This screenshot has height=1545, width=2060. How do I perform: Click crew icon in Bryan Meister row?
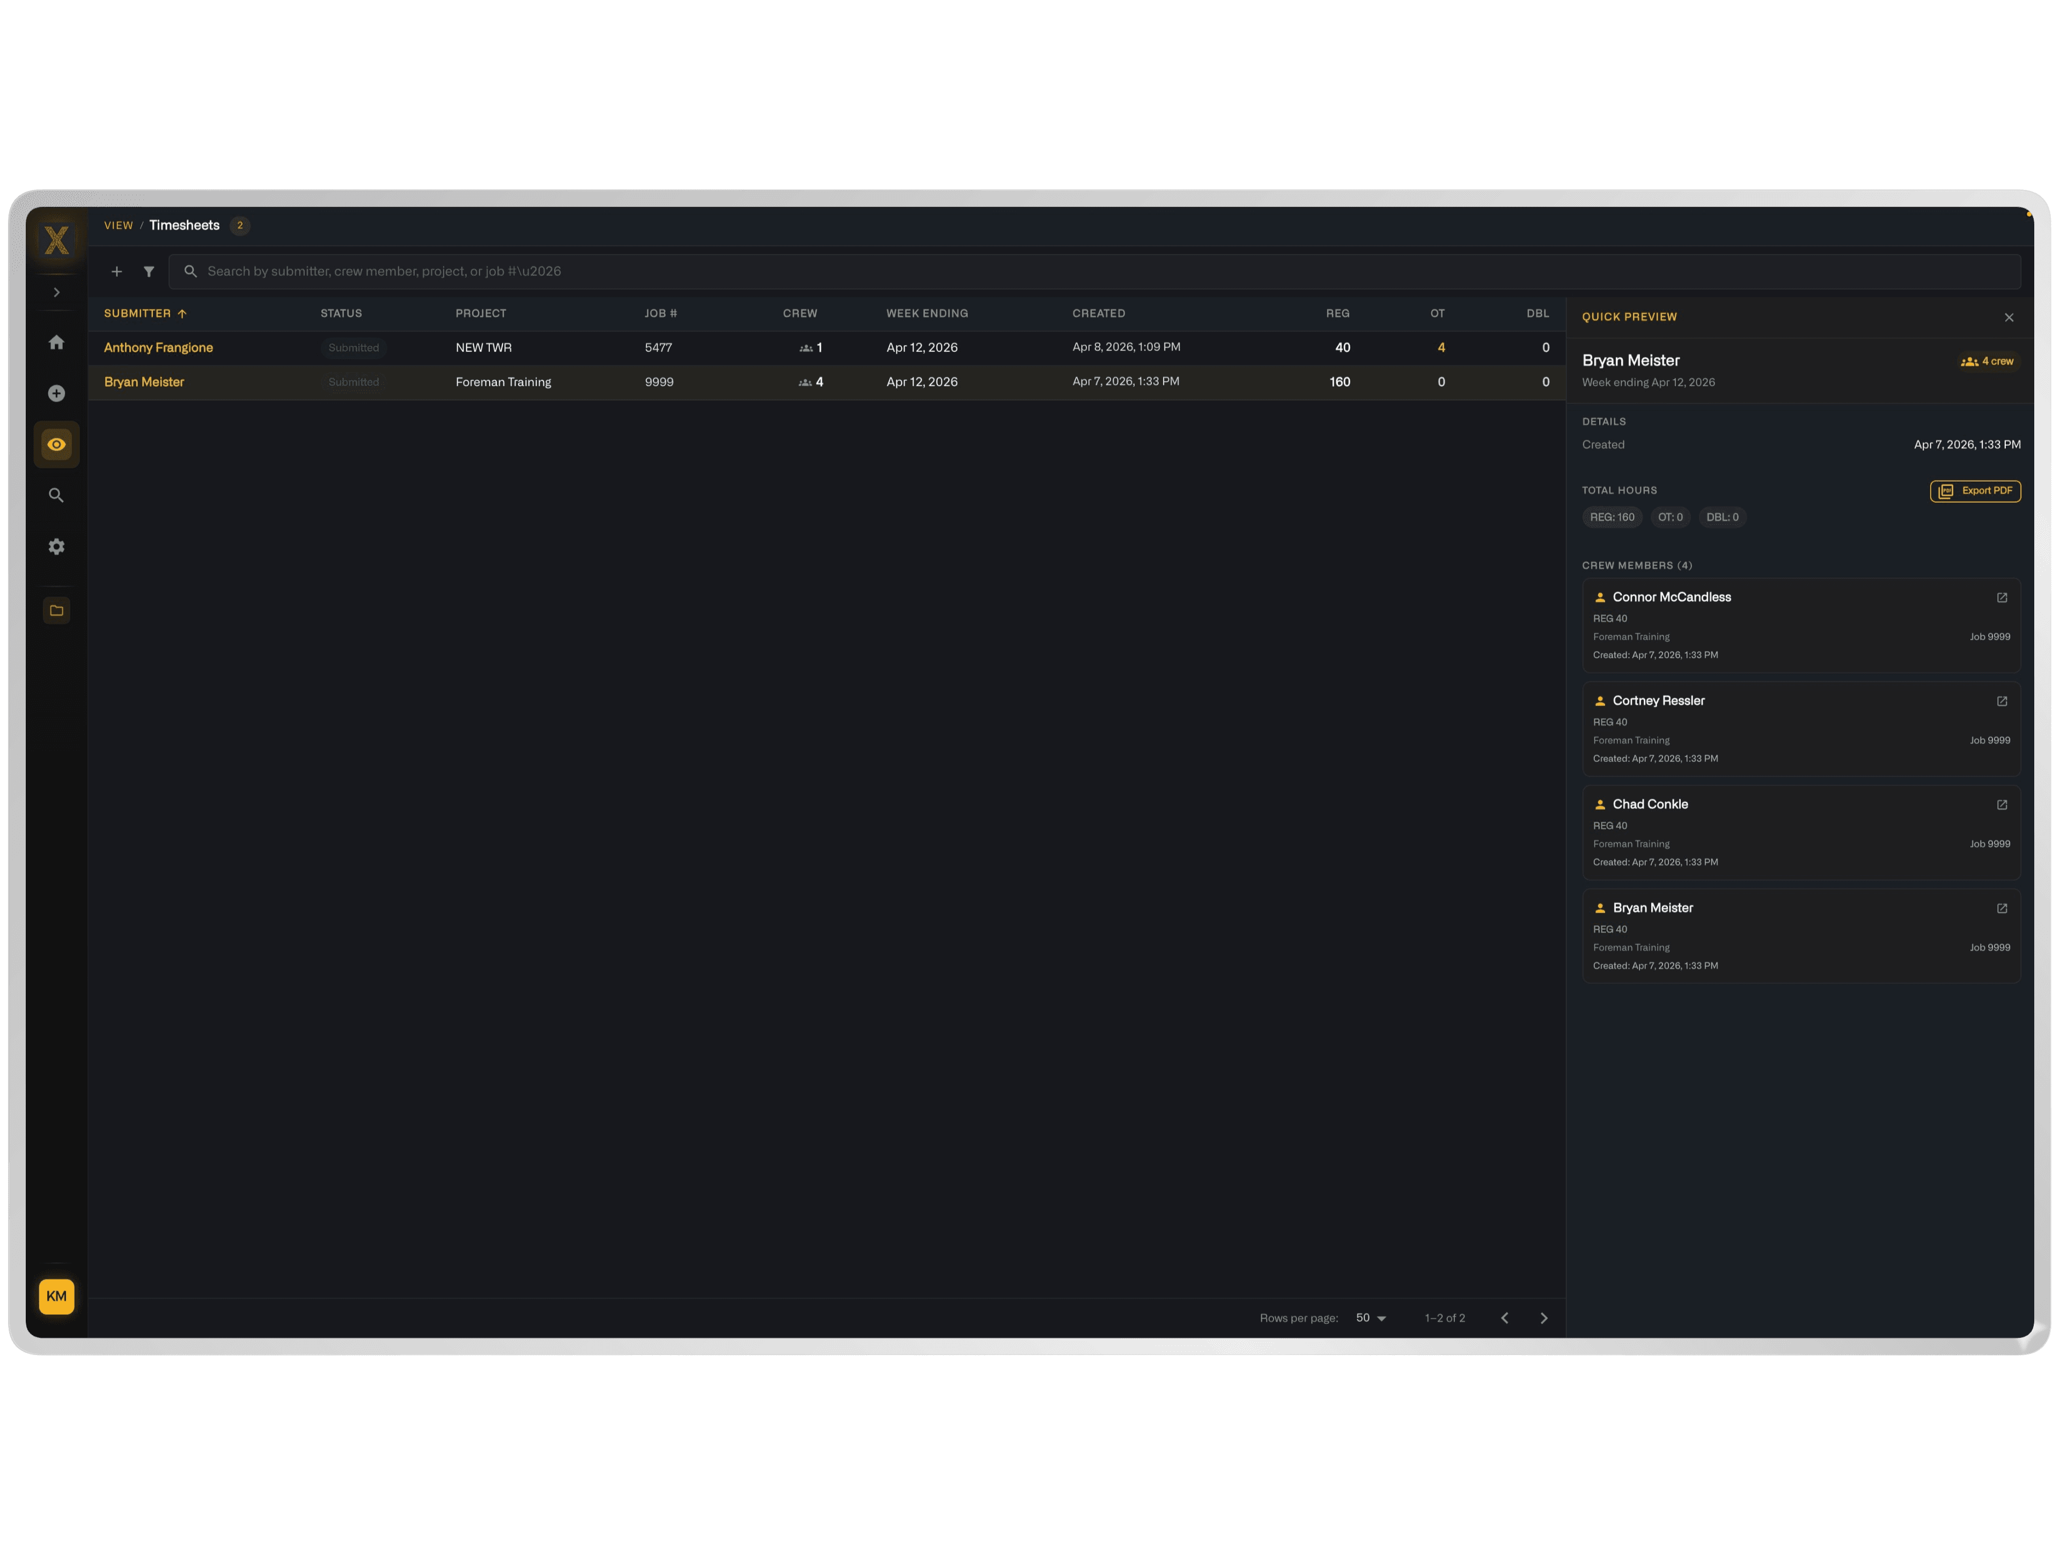click(x=805, y=382)
